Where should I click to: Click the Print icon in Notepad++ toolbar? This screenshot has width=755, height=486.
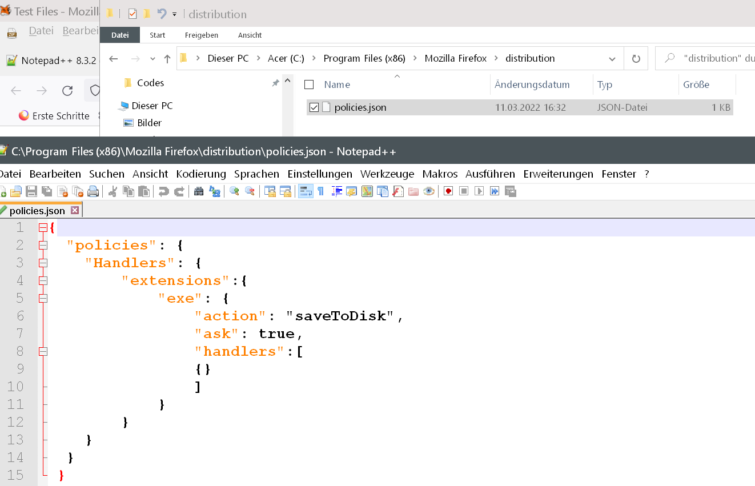point(93,191)
